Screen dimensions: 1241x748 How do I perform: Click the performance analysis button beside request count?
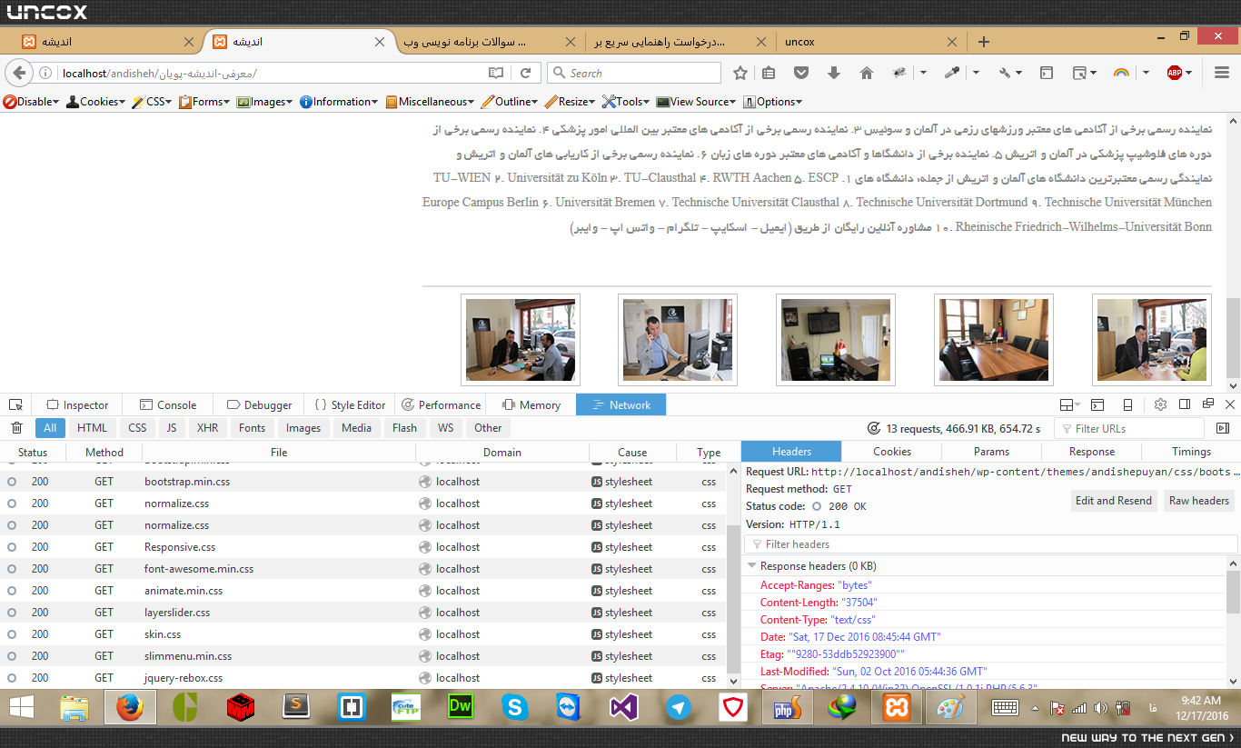874,428
